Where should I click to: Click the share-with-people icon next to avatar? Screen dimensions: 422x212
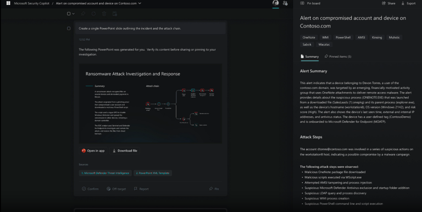[285, 3]
